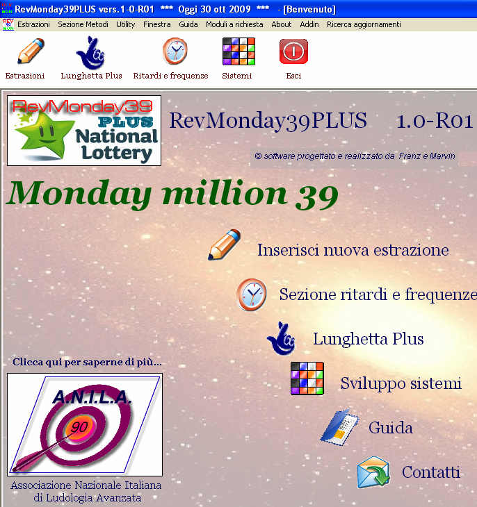Screen dimensions: 477x507
Task: Click the Lunghetta Plus text link
Action: coord(369,339)
